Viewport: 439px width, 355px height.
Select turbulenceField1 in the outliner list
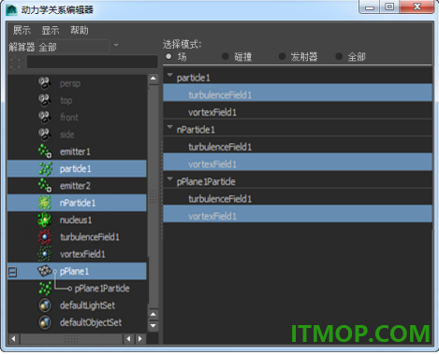tap(77, 237)
